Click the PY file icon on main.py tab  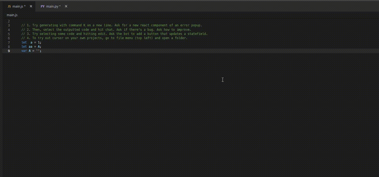tap(43, 6)
